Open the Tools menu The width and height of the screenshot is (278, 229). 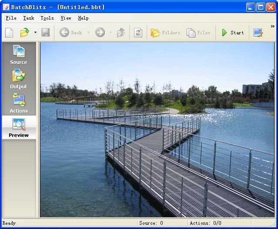click(x=47, y=18)
